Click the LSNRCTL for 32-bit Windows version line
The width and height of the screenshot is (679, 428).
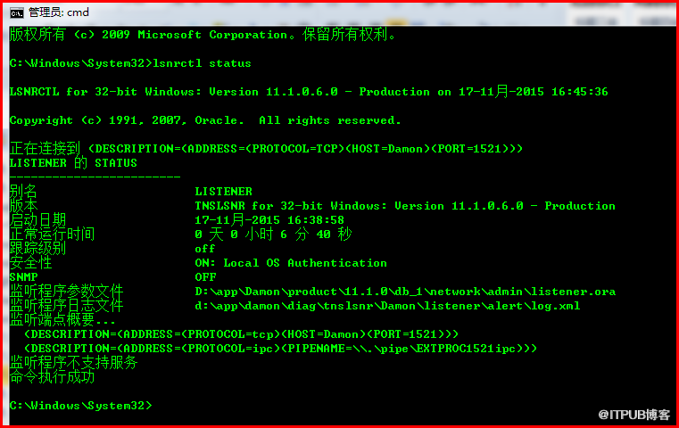tap(309, 91)
